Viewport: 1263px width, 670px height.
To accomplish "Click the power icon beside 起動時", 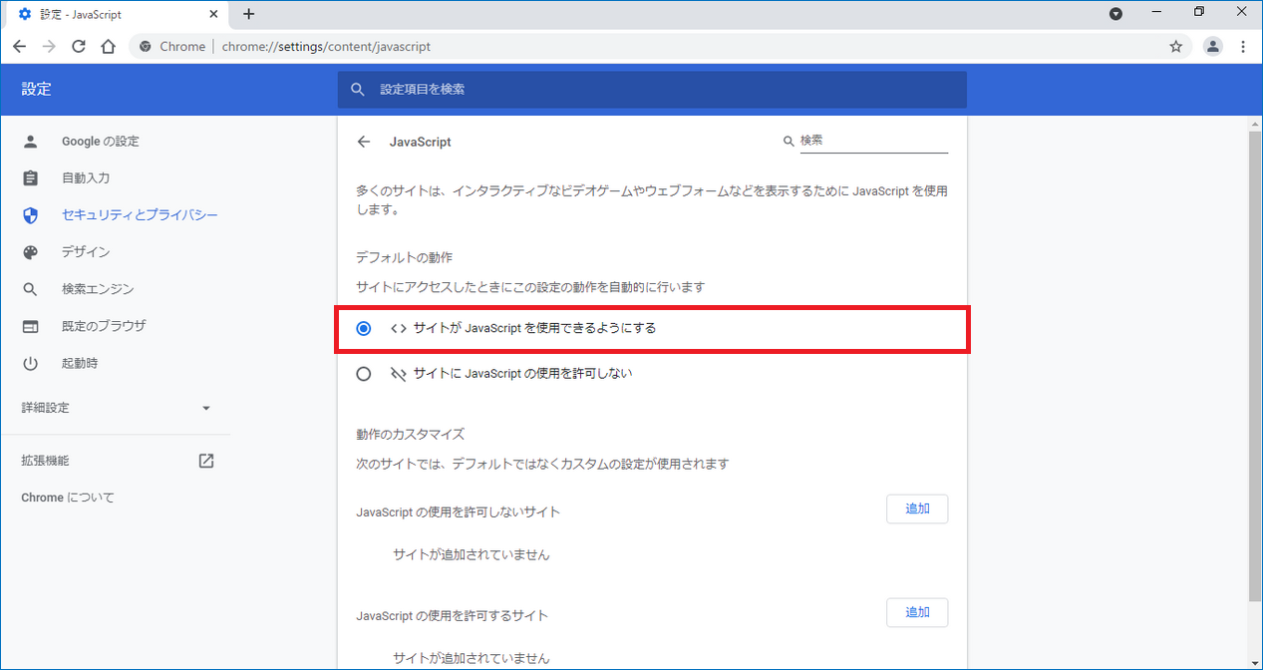I will [x=30, y=363].
